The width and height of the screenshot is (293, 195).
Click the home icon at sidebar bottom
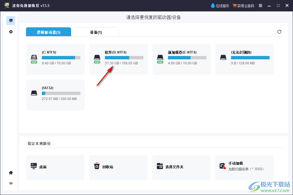tap(10, 173)
